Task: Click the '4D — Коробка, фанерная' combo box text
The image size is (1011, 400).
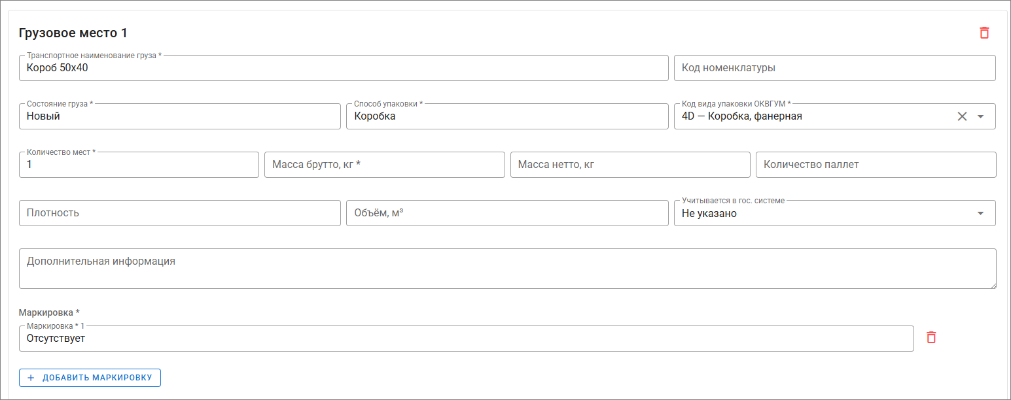Action: coord(742,116)
